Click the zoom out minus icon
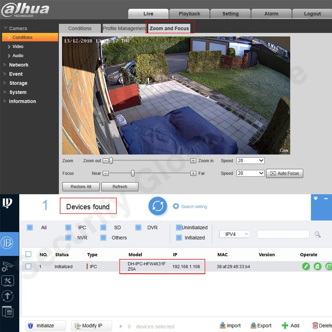Image resolution: width=332 pixels, height=332 pixels. point(106,161)
